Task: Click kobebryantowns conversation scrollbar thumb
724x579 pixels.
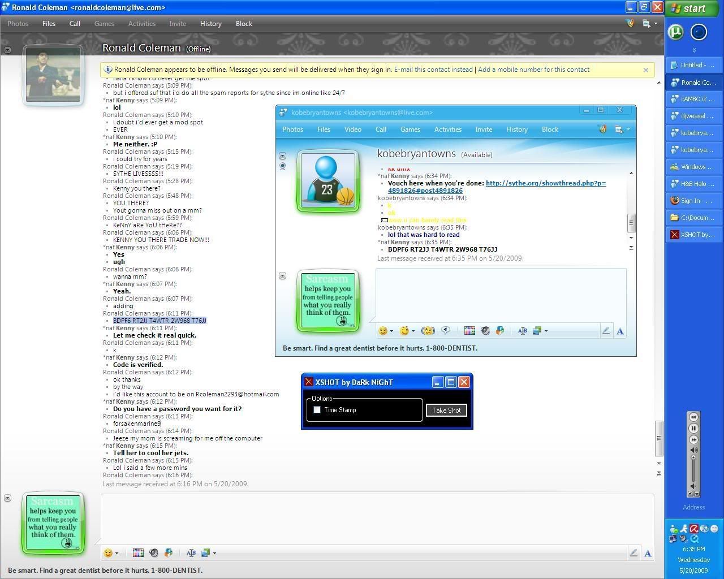Action: click(x=631, y=223)
